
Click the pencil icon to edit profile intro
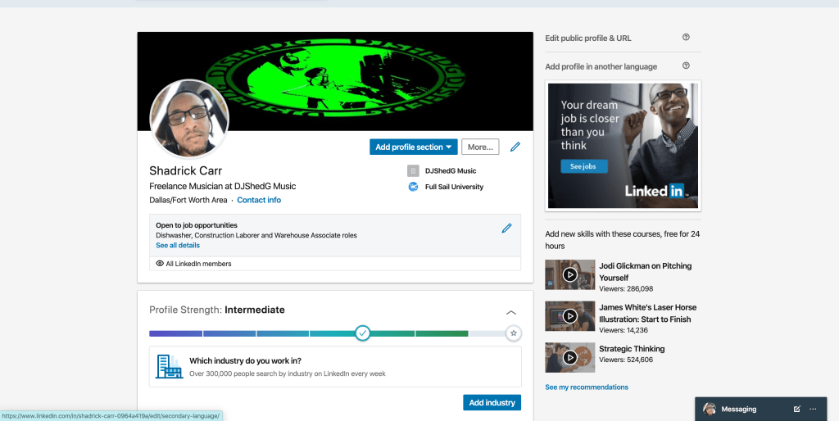point(515,147)
